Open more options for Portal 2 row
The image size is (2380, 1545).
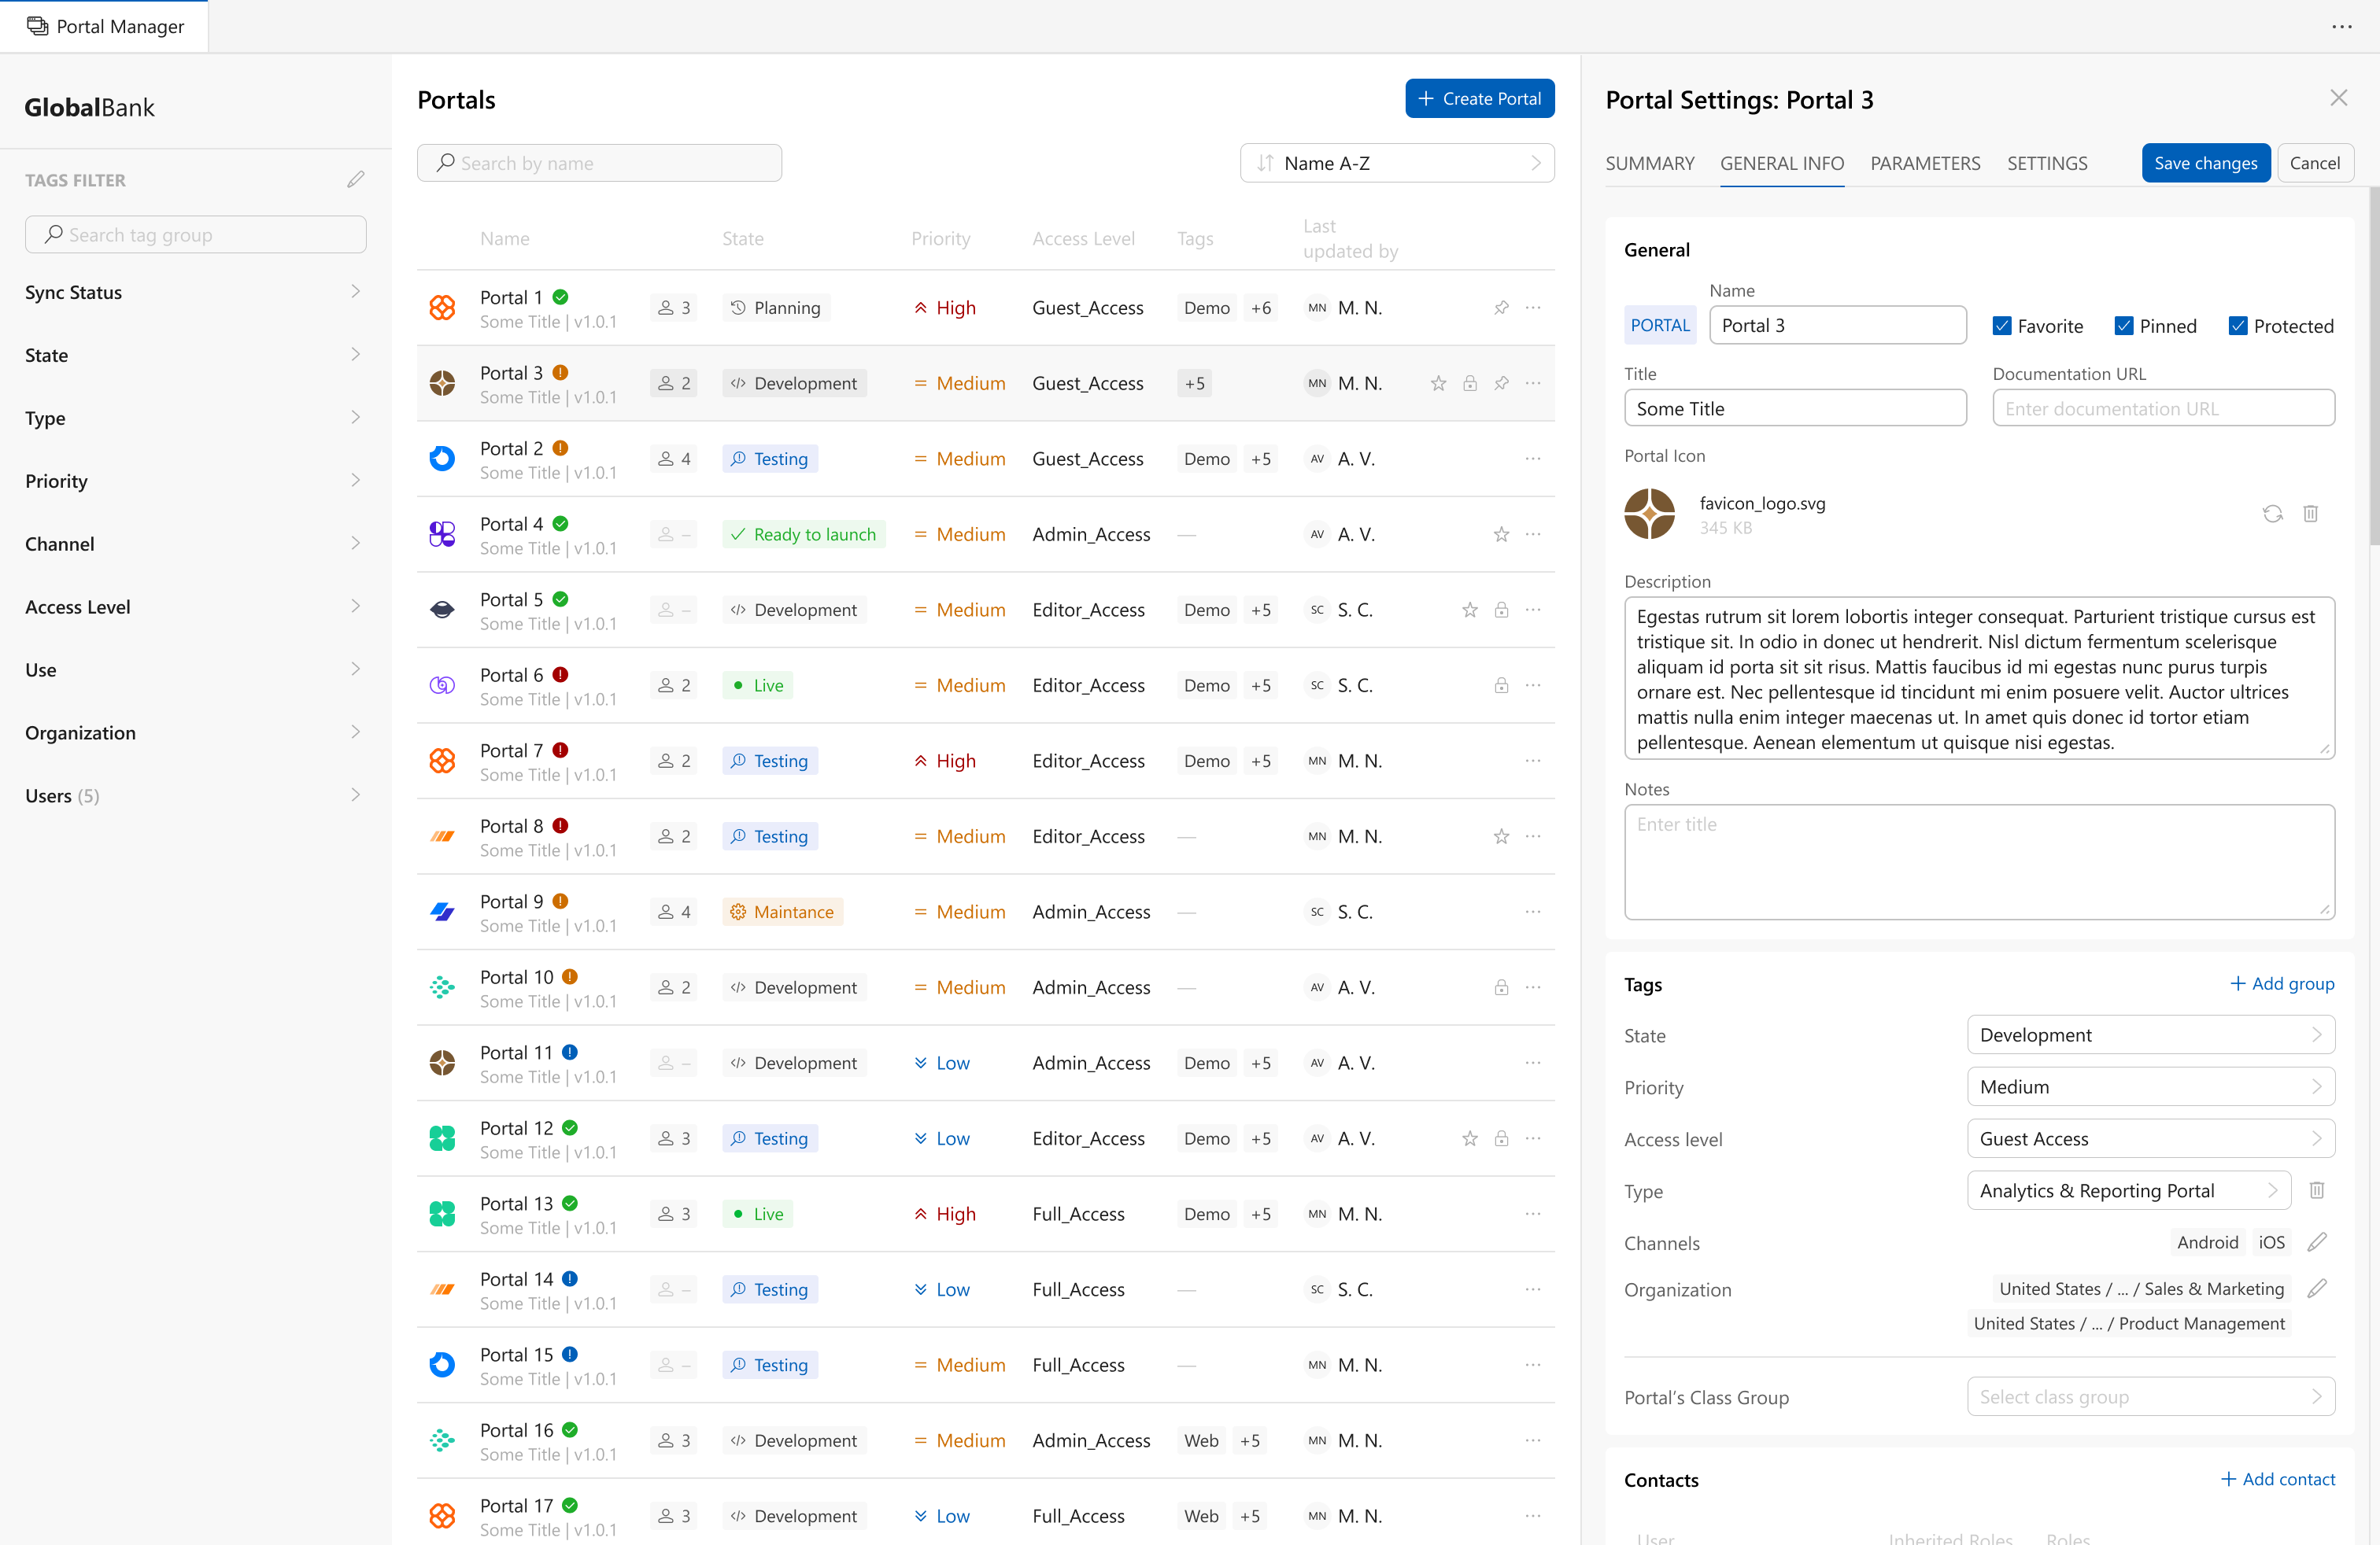tap(1533, 459)
